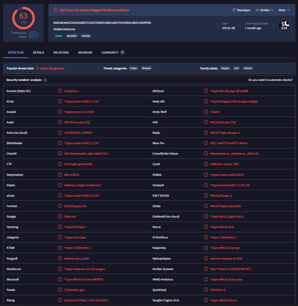The image size is (298, 306).
Task: Select the Win.Downloader.Jqbo-9803270-0 detection text
Action: click(86, 154)
